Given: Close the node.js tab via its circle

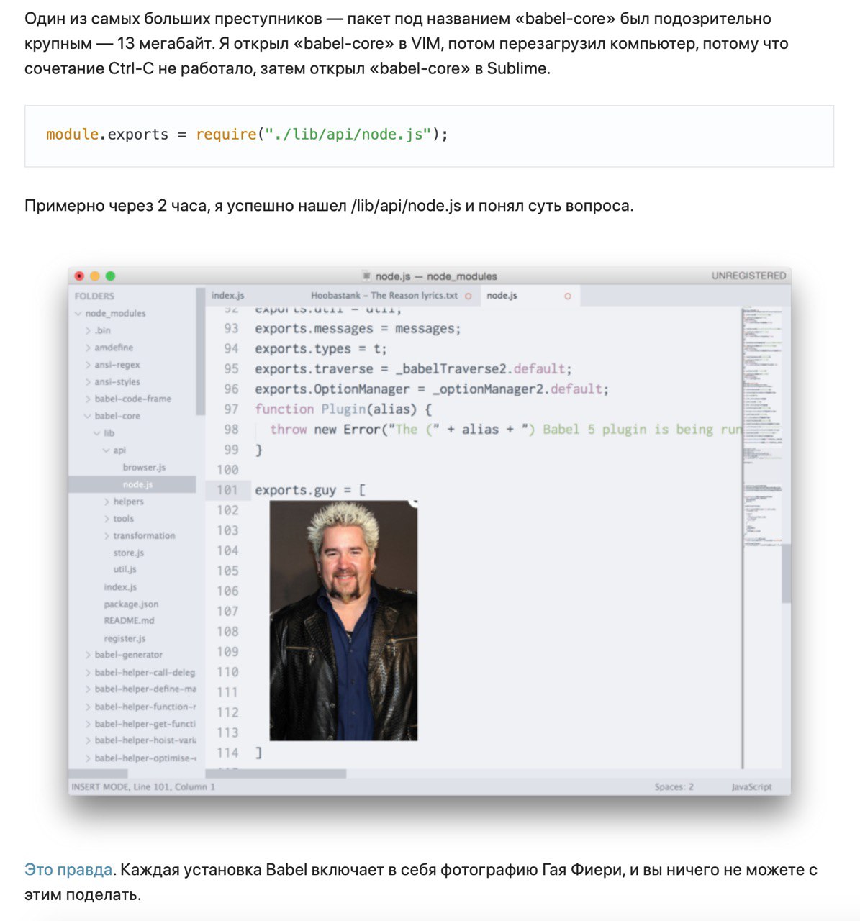Looking at the screenshot, I should tap(568, 296).
